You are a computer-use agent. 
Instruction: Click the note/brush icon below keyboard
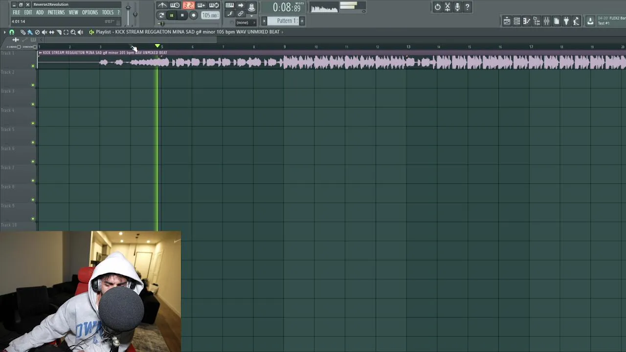click(x=229, y=14)
